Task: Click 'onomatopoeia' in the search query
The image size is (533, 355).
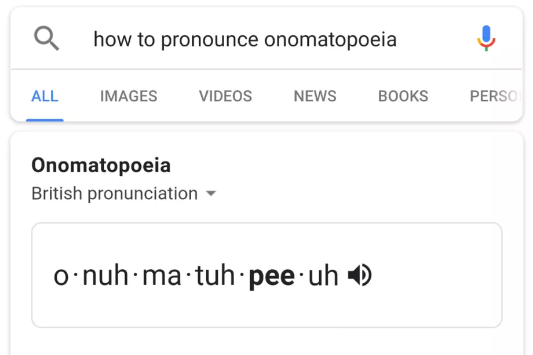Action: coord(330,39)
